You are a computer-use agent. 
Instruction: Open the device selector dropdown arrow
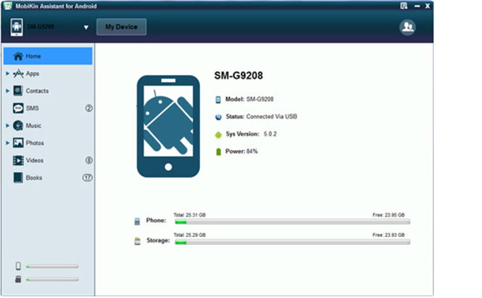[x=86, y=27]
